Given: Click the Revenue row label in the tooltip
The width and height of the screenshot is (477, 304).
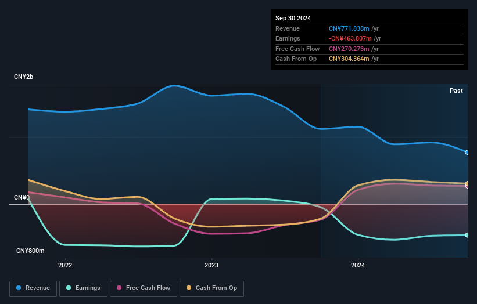Looking at the screenshot, I should (288, 28).
